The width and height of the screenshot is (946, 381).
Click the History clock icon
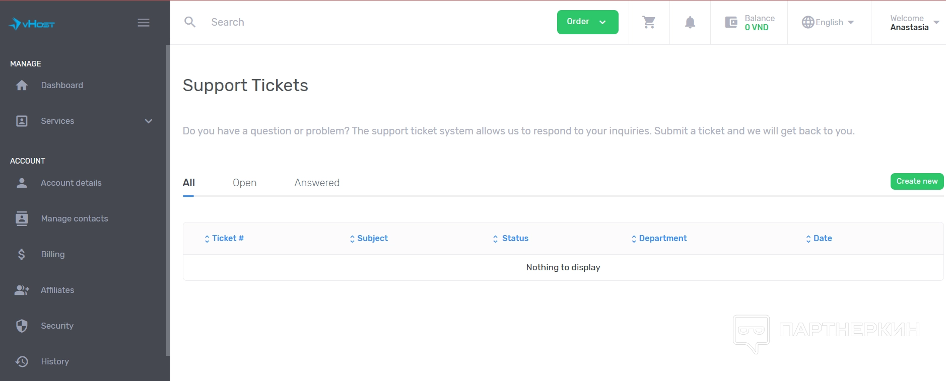click(22, 361)
